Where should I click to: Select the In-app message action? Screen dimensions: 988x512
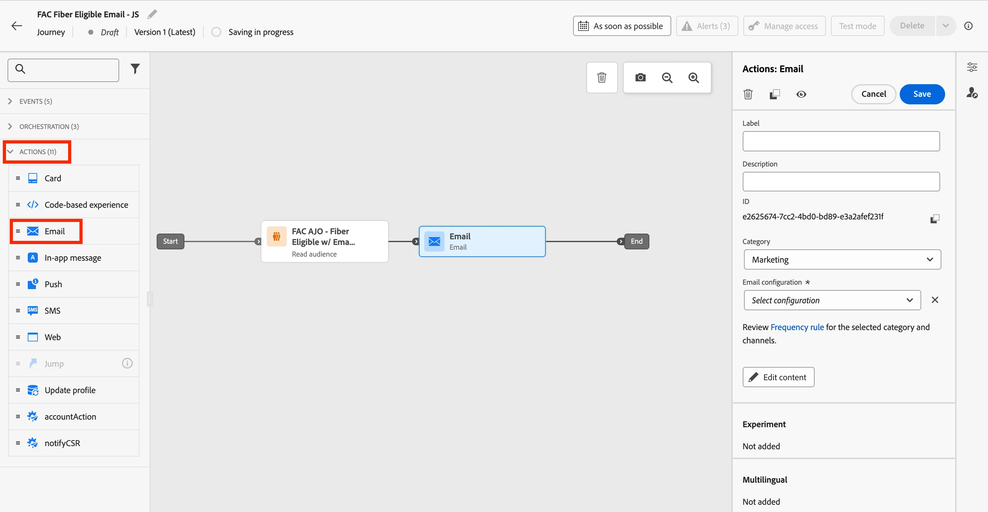point(74,258)
